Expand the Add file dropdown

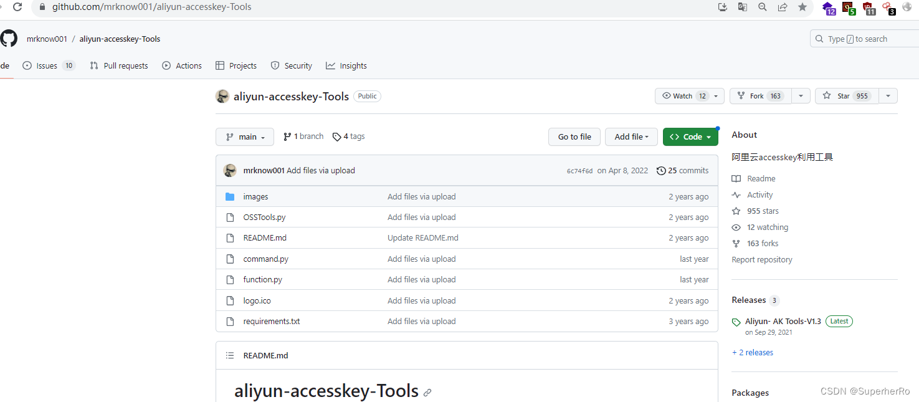(631, 137)
